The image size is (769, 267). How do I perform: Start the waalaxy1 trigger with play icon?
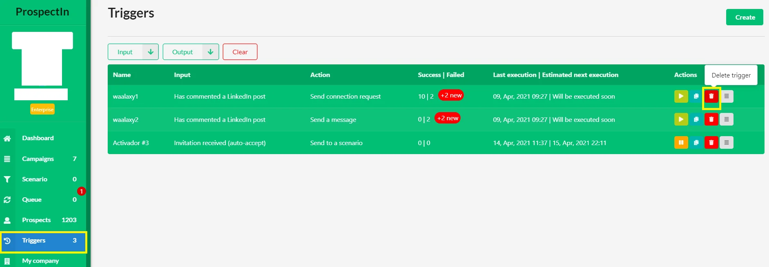pos(681,96)
